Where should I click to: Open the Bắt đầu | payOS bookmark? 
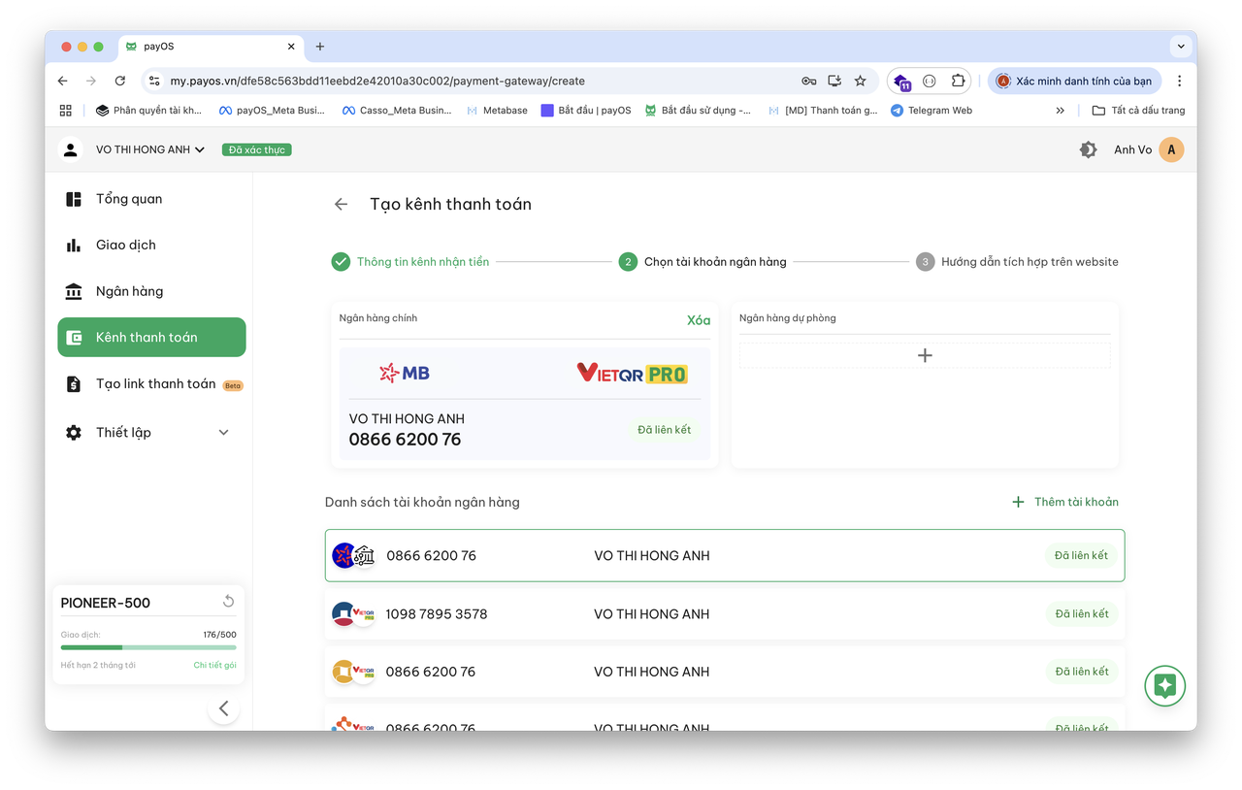point(586,111)
